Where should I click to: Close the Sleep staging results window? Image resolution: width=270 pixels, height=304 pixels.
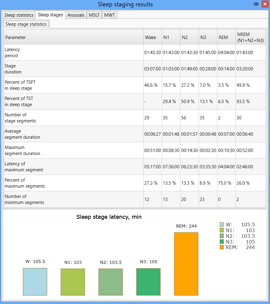tap(265, 4)
